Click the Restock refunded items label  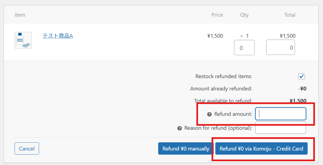pyautogui.click(x=224, y=76)
